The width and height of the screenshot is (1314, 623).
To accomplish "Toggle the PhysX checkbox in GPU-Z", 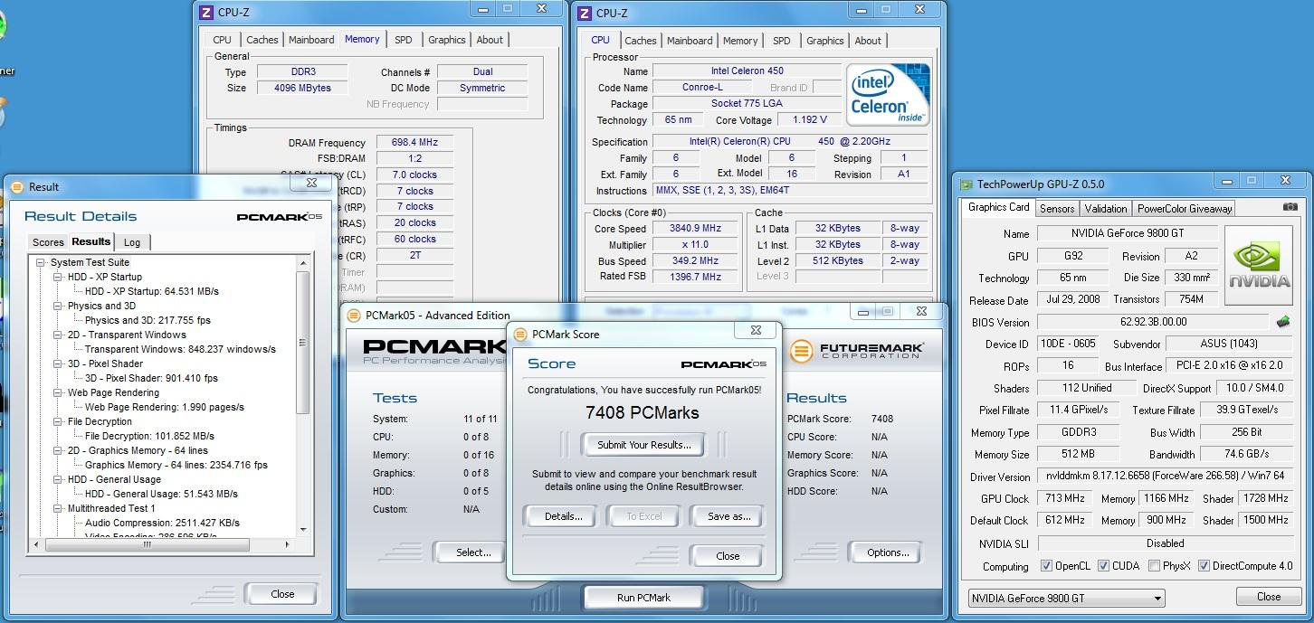I will [x=1154, y=566].
